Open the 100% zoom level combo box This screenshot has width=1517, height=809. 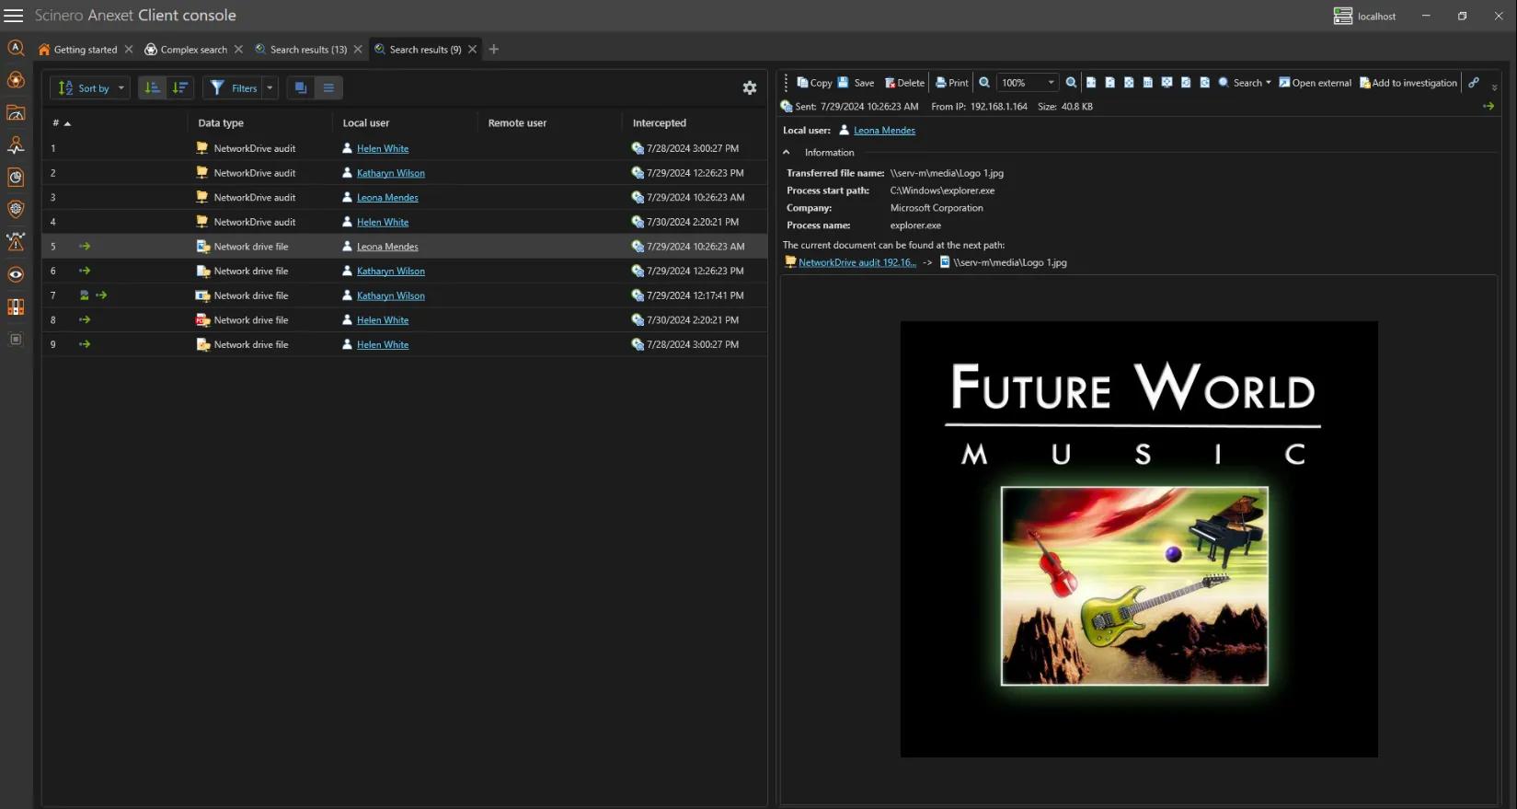point(1028,83)
